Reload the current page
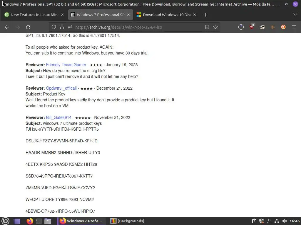The image size is (301, 225). pyautogui.click(x=28, y=27)
